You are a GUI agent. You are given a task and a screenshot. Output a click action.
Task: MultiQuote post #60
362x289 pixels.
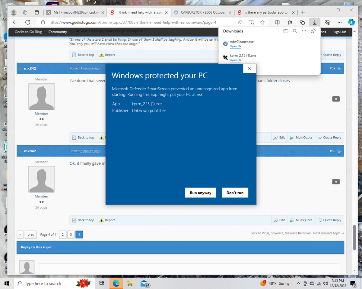[x=301, y=220]
